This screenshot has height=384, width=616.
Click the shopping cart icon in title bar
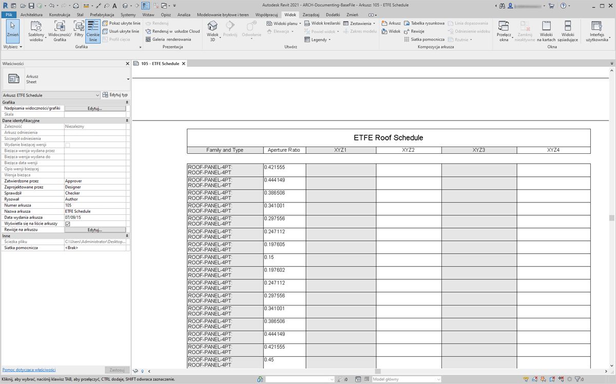(x=551, y=6)
